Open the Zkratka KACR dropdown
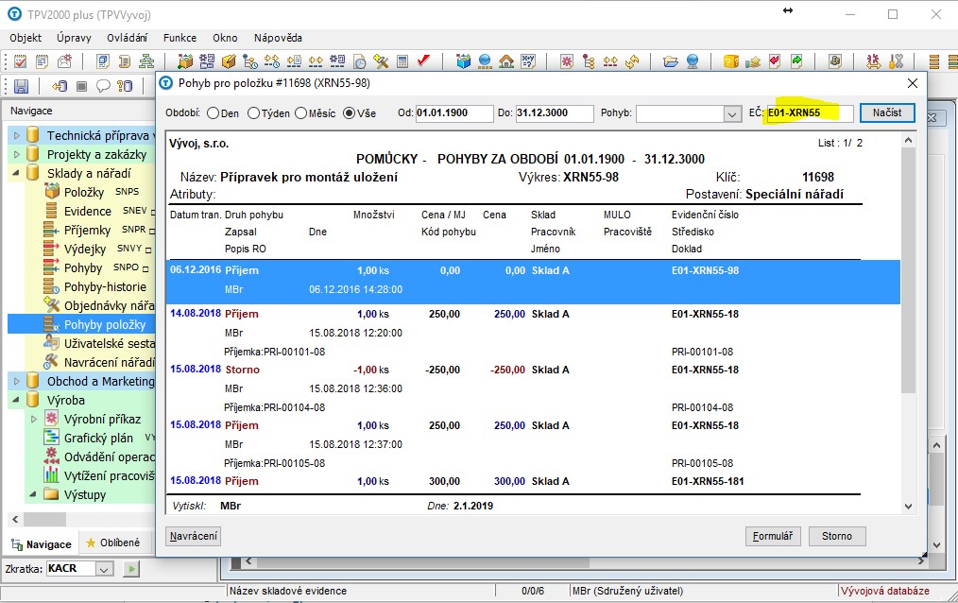958x603 pixels. click(104, 569)
